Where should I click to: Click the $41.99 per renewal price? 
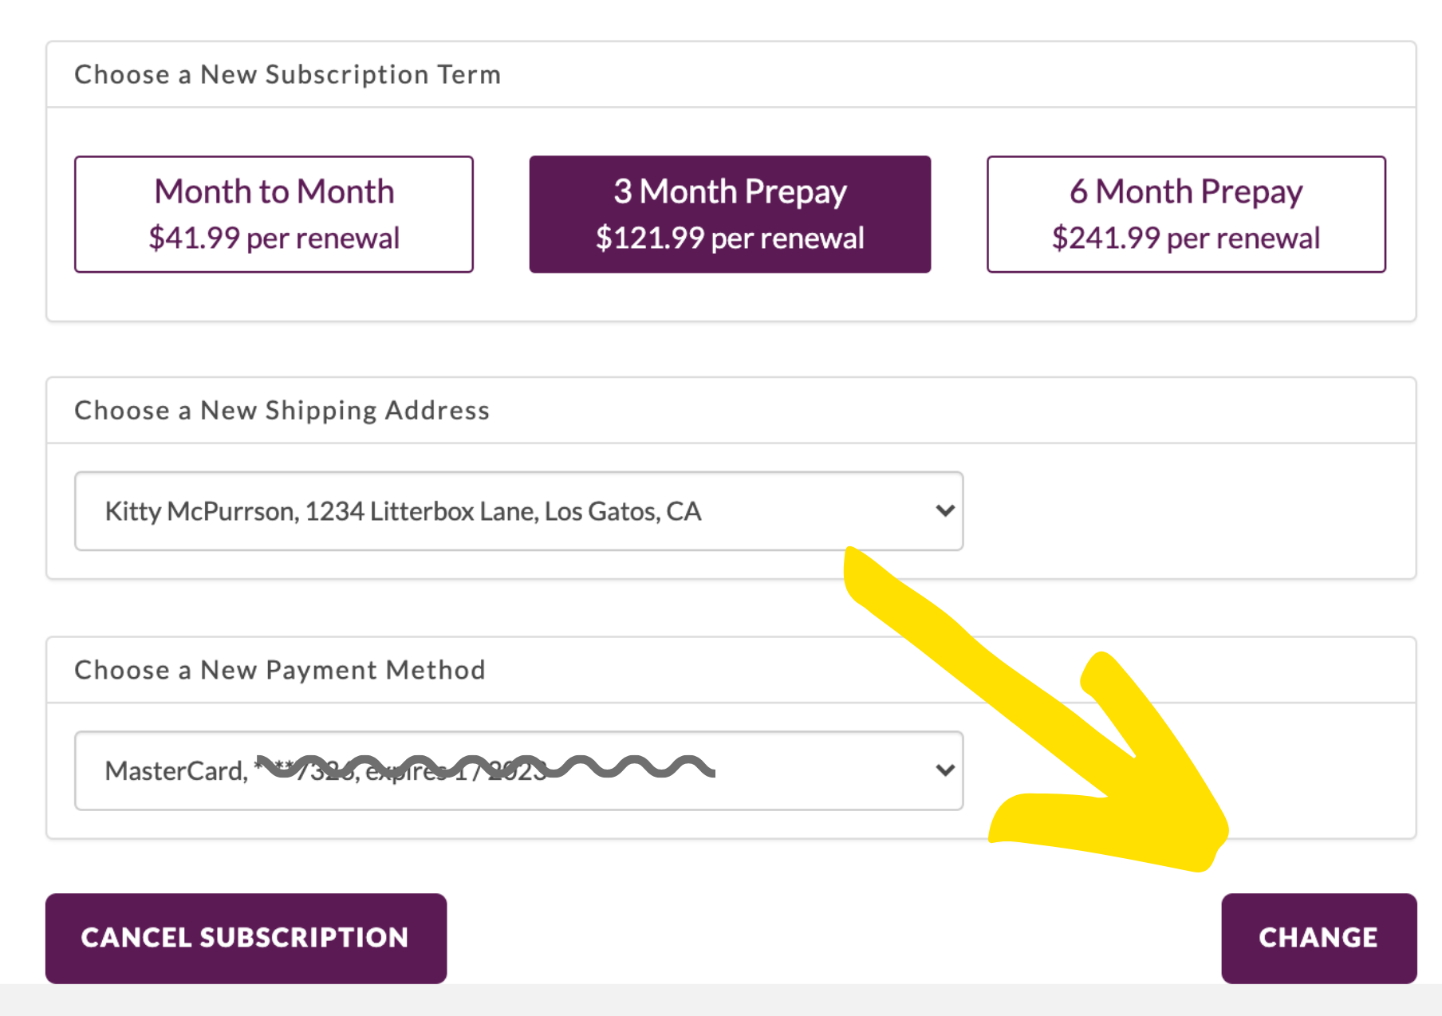274,238
